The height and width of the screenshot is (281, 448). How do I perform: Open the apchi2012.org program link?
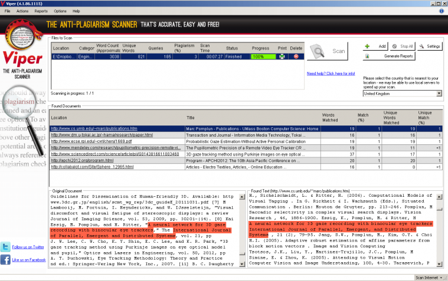[82, 160]
